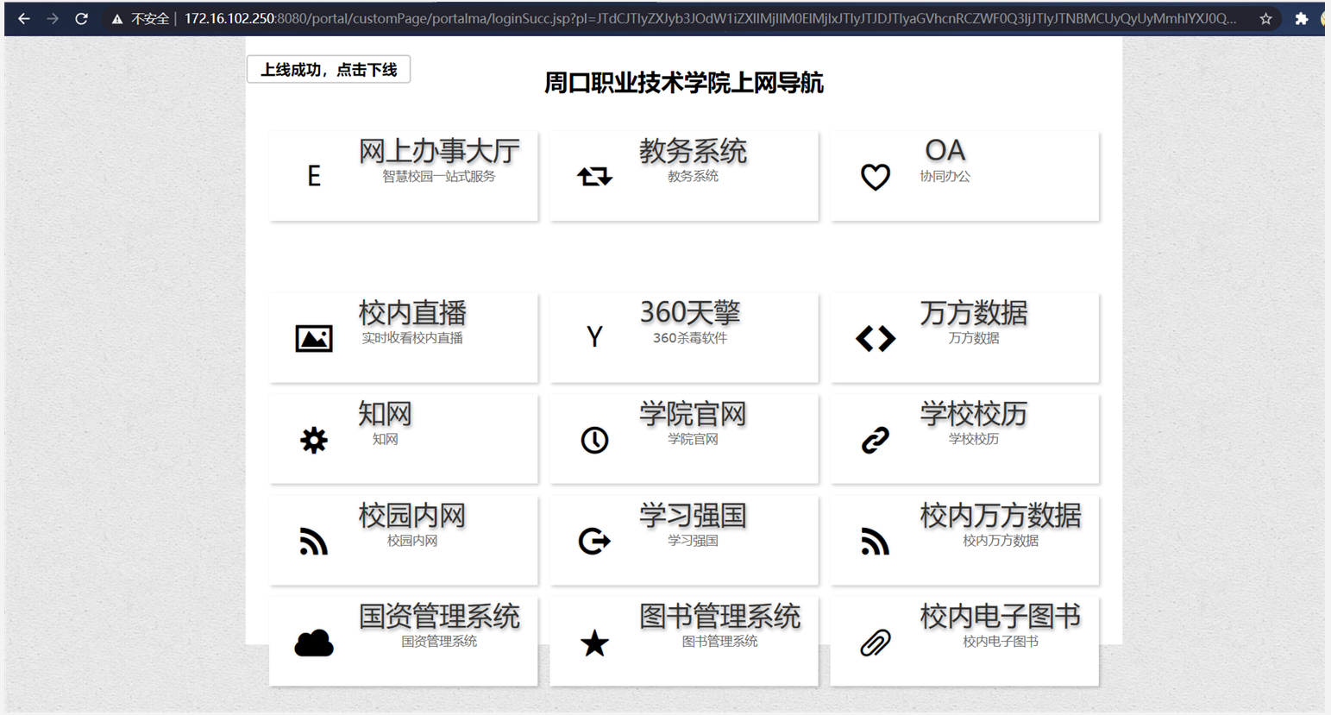The width and height of the screenshot is (1331, 715).
Task: Click the E icon for 网上办事大厅
Action: click(x=314, y=176)
